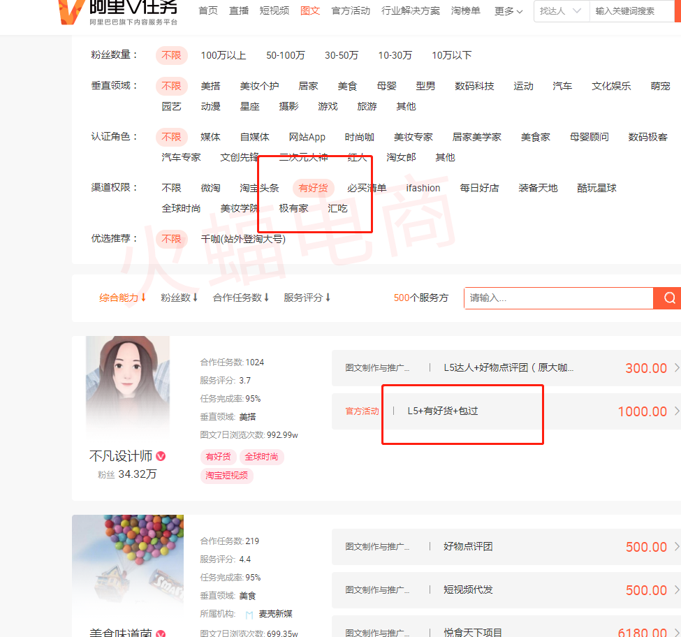Click arrow beside 1000.00 service price
Viewport: 681px width, 637px height.
pyautogui.click(x=675, y=411)
